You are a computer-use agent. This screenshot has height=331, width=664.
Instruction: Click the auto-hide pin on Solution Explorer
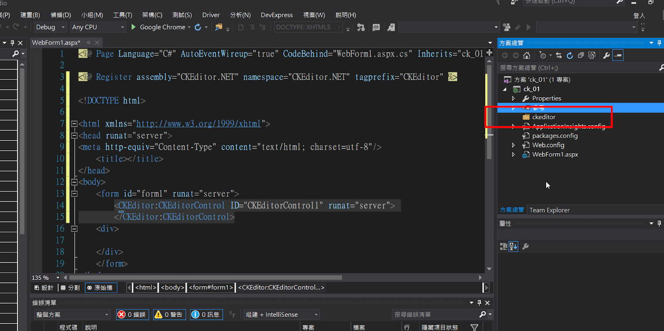[659, 43]
